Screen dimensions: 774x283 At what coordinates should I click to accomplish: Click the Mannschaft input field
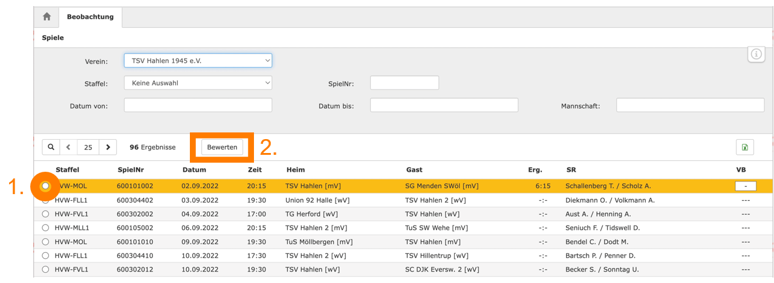[x=689, y=105]
